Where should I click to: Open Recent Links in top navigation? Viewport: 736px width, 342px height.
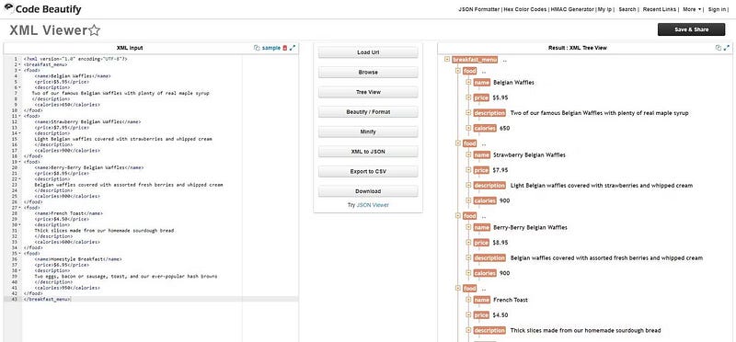point(660,9)
